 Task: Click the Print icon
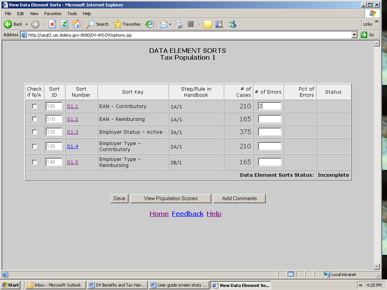click(x=179, y=24)
